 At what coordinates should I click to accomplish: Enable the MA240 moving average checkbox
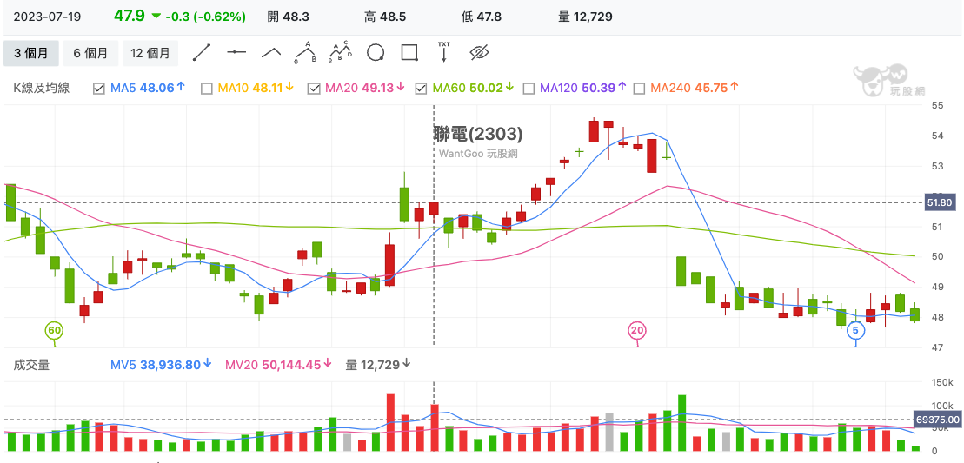(x=640, y=89)
